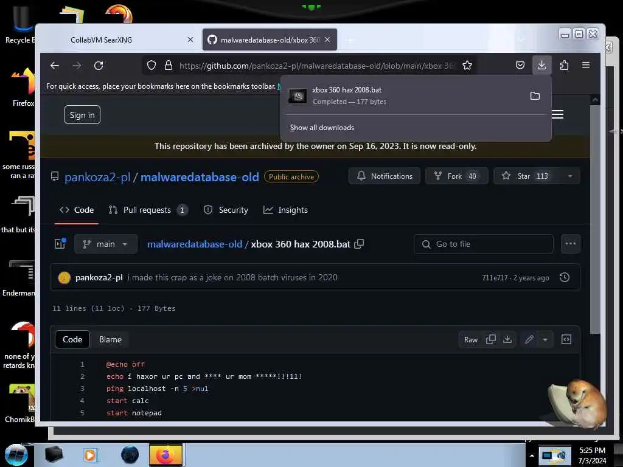Screen dimensions: 623x467
Task: Reload the current GitHub page
Action: coord(99,66)
